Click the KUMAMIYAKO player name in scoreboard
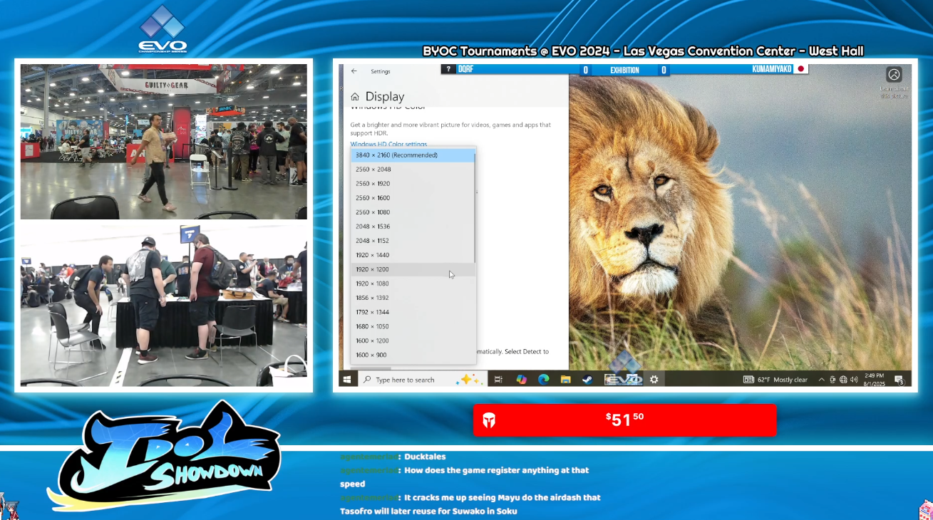 pyautogui.click(x=772, y=70)
